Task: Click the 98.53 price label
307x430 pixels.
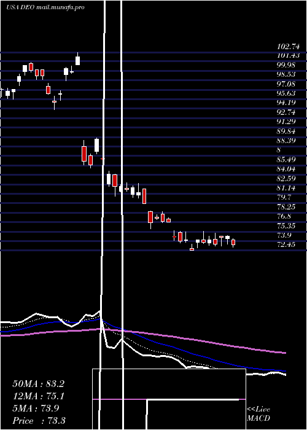Action: point(286,74)
